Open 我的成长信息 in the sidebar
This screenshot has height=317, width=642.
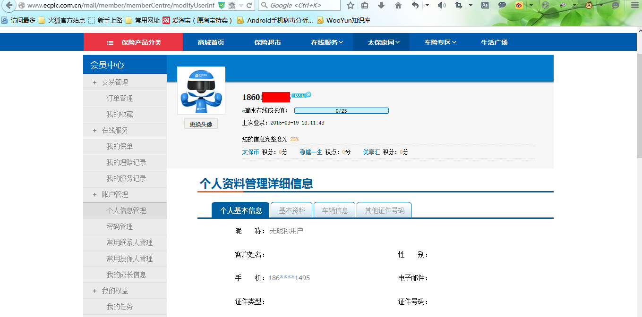click(x=125, y=275)
